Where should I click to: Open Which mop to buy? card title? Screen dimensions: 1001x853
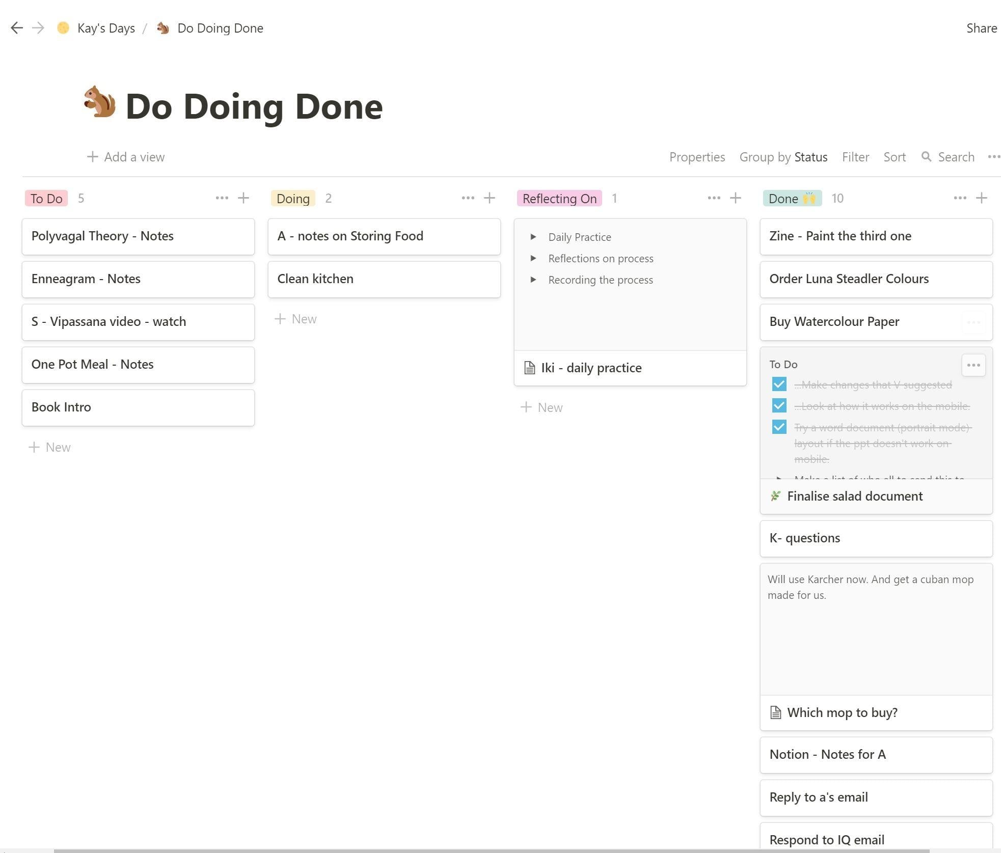pyautogui.click(x=842, y=712)
